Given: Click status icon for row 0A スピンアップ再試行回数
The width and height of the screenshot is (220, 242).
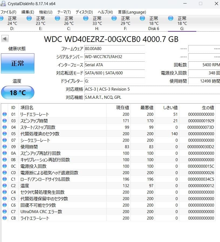Looking at the screenshot, I should point(5,153).
